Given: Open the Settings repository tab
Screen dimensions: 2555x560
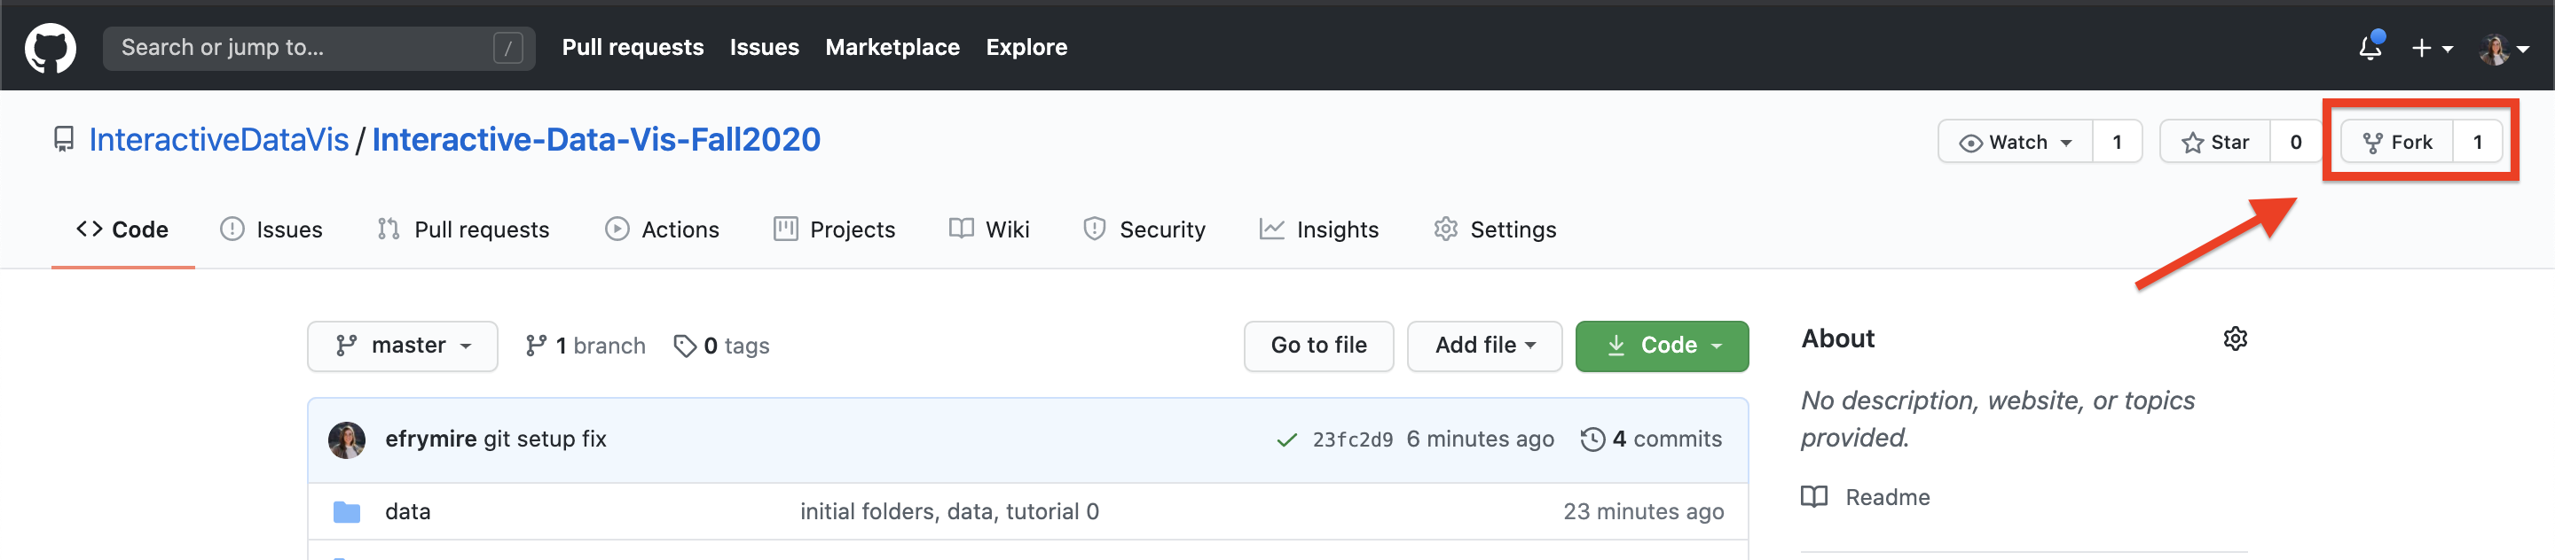Looking at the screenshot, I should 1496,230.
